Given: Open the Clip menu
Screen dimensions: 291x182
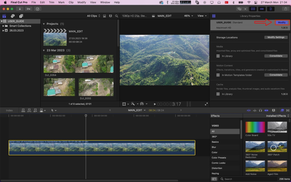Looking at the screenshot, I should point(71,2).
